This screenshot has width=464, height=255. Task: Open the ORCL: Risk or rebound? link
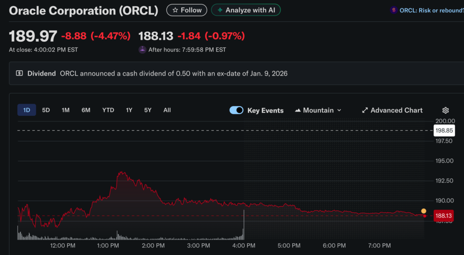pos(431,10)
